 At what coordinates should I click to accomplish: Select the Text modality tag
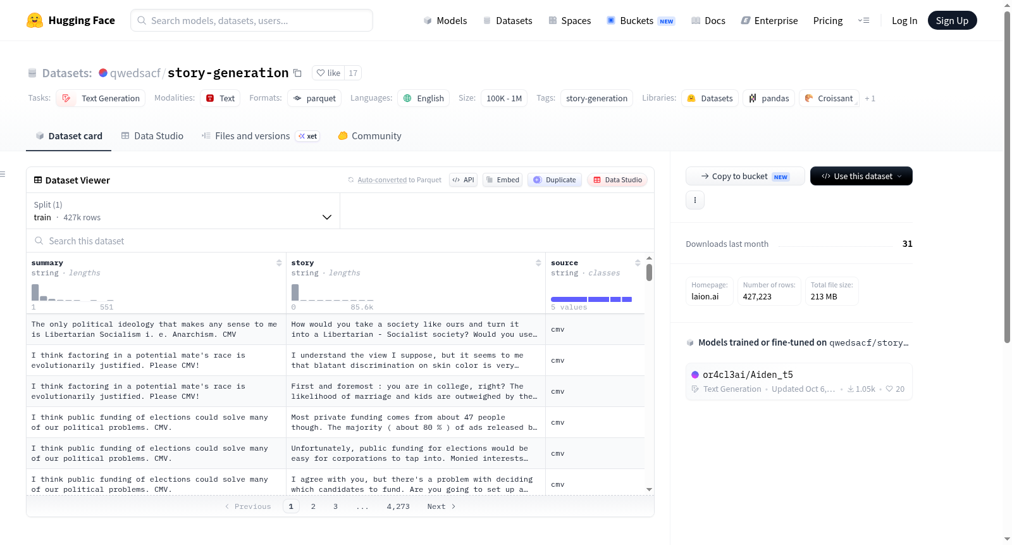(220, 98)
